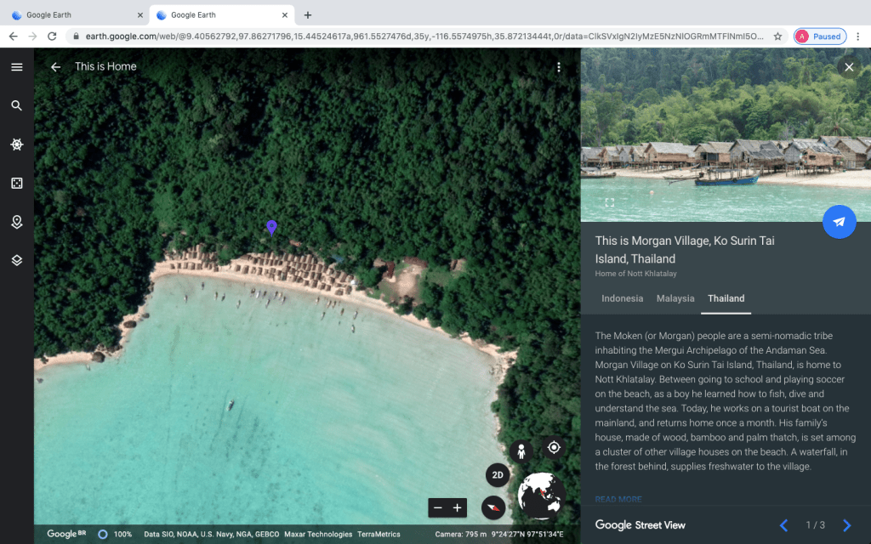871x544 pixels.
Task: Click the Pegman Street View icon
Action: [521, 452]
